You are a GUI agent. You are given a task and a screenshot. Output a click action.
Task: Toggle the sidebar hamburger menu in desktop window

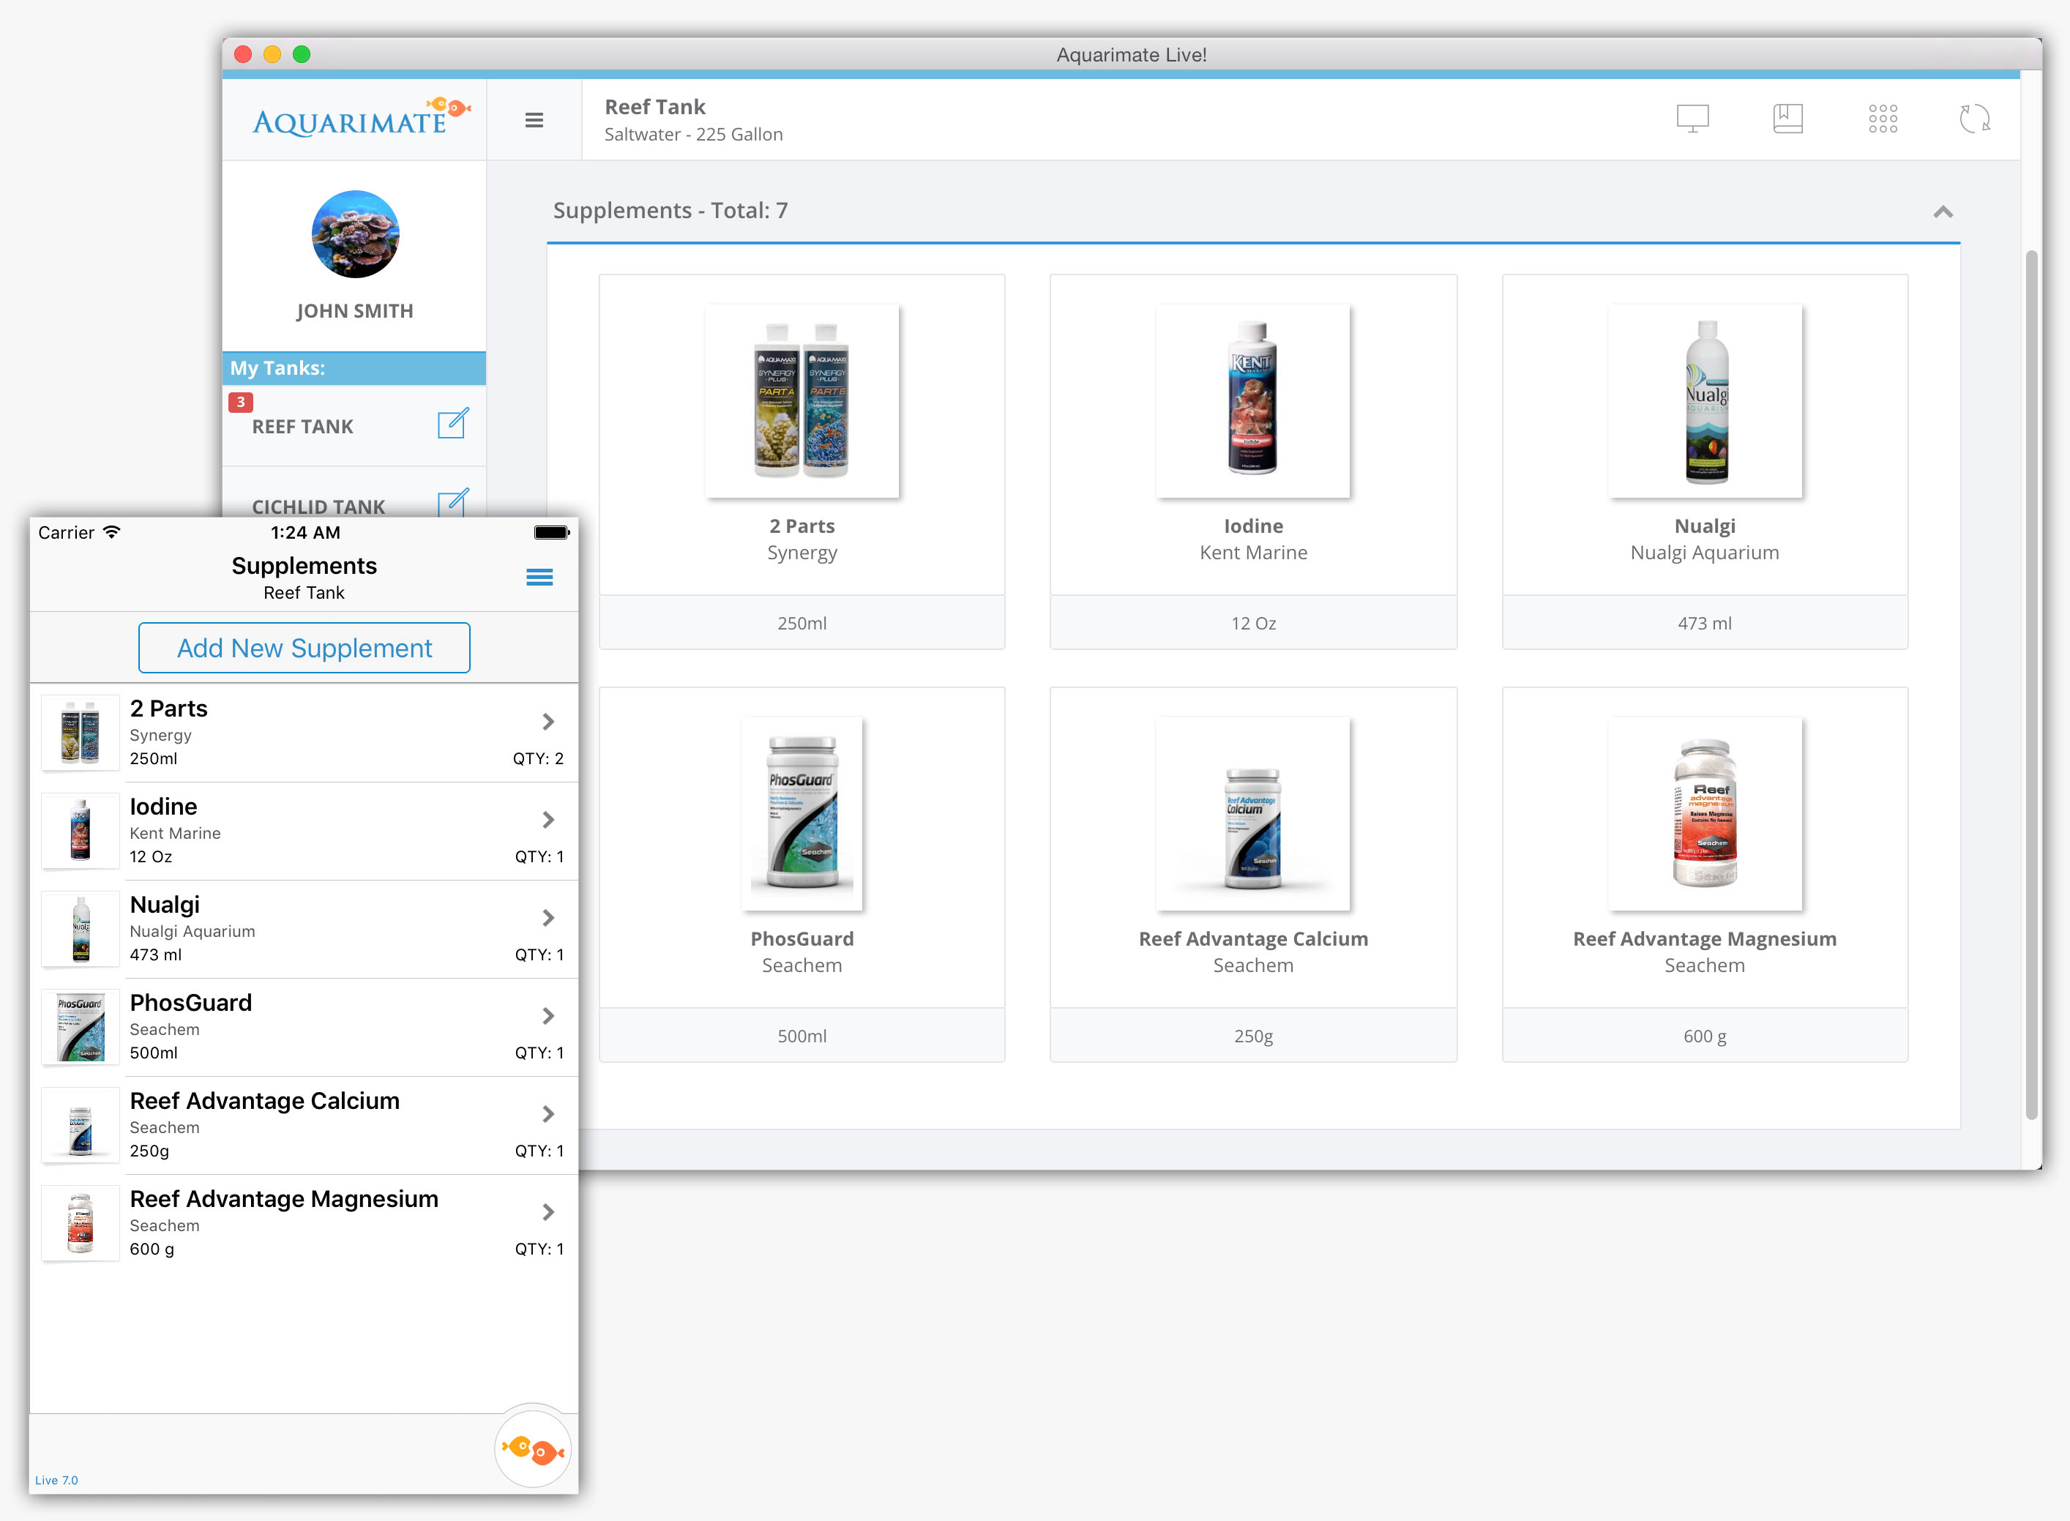[534, 121]
